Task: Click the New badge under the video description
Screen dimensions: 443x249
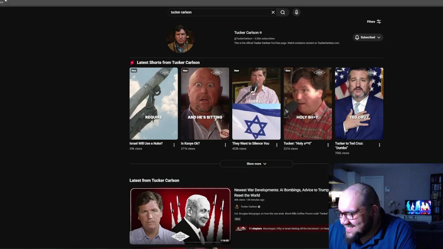Action: click(237, 219)
